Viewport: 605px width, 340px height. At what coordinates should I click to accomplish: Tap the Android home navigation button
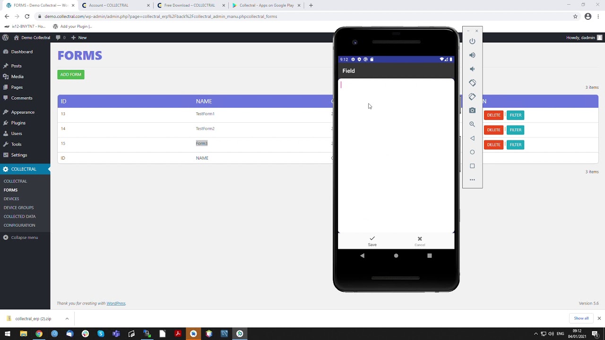click(396, 255)
